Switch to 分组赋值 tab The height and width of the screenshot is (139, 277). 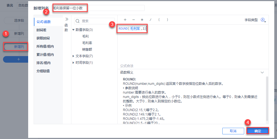[48, 71]
